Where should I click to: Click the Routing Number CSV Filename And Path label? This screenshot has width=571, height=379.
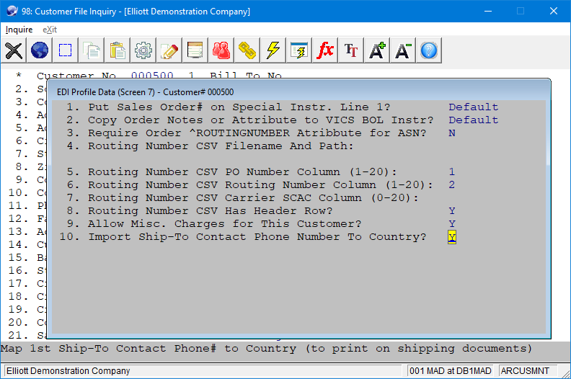coord(221,146)
